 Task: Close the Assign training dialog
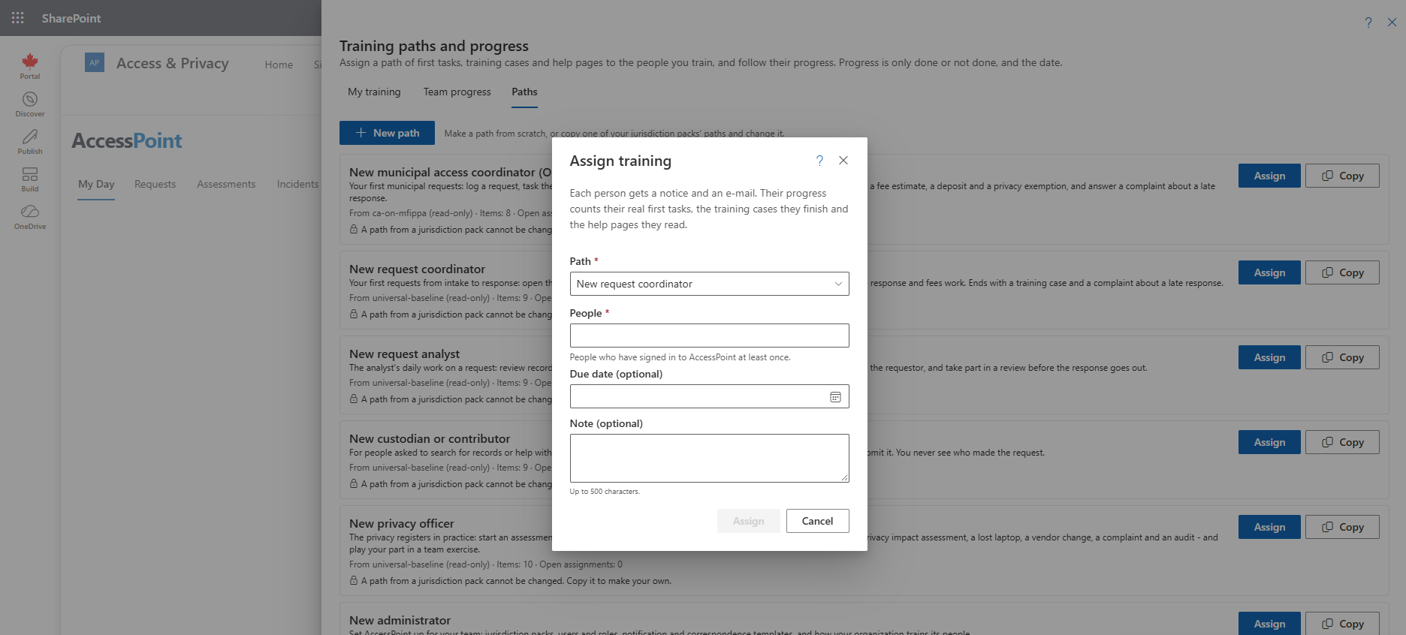point(843,161)
